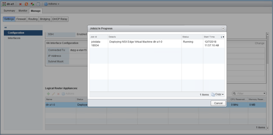Select the Routing sub-tab
Image resolution: width=273 pixels, height=135 pixels.
coord(33,19)
